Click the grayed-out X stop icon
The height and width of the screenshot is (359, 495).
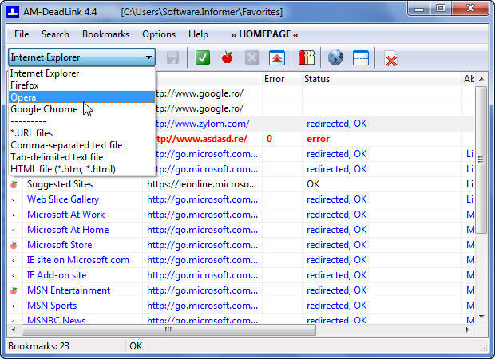(252, 58)
